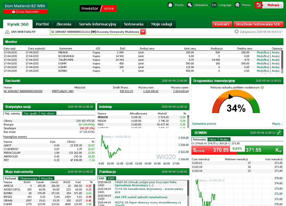Screen dimensions: 286x206
Task: Click the Kup 371.55 button
Action: 264,150
